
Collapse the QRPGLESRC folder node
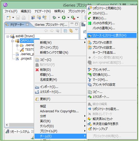tap(13, 41)
